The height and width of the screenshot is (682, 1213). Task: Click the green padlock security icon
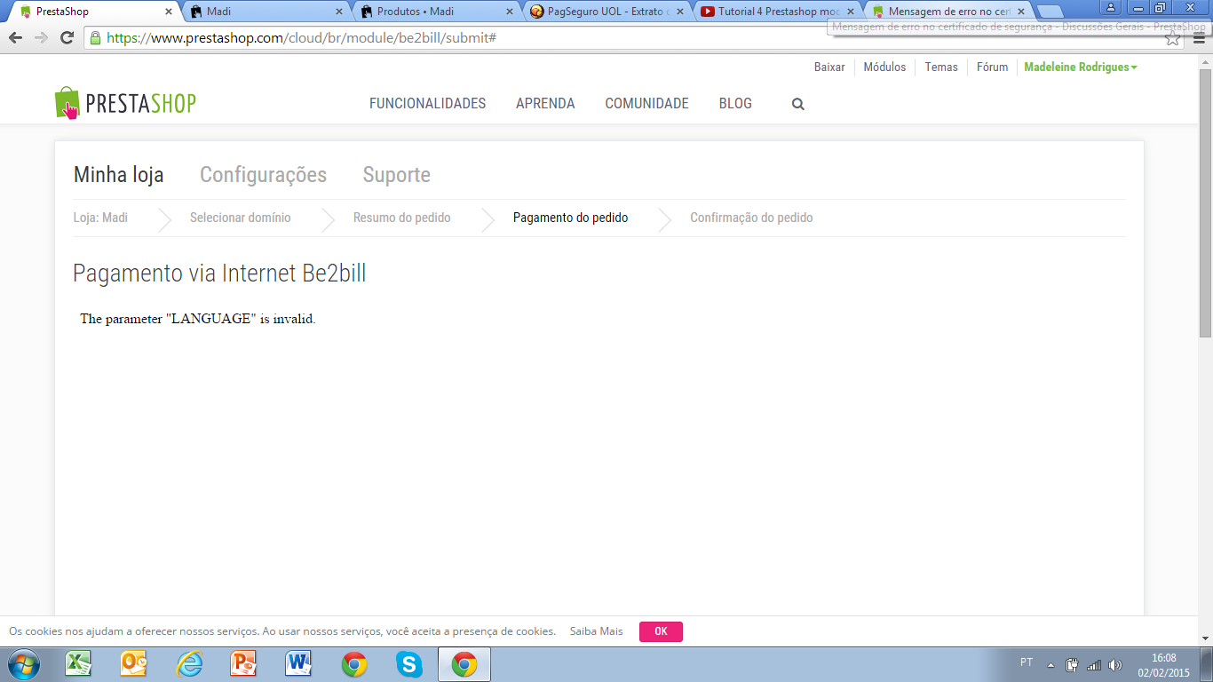96,38
